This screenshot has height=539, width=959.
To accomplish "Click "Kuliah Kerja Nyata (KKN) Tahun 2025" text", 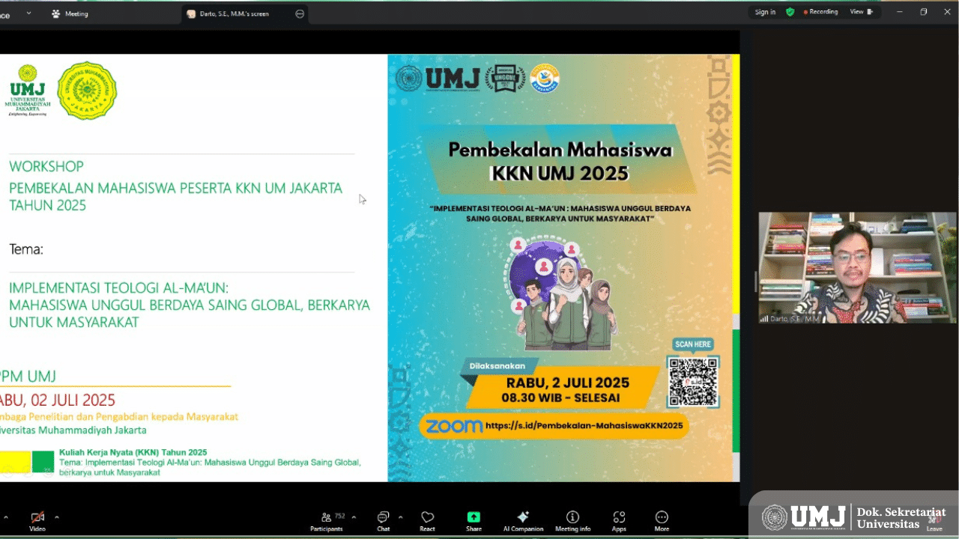I will click(133, 452).
